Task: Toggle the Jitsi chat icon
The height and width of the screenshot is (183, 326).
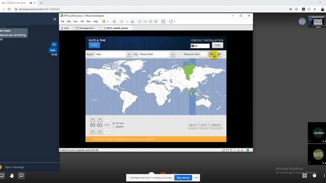Action: [x=21, y=175]
